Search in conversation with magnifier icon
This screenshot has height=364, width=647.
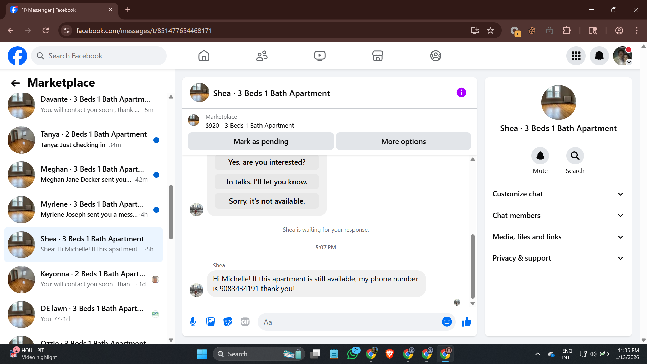tap(575, 156)
